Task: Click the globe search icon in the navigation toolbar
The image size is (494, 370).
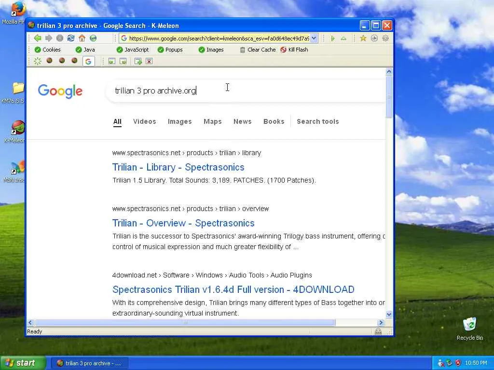Action: (93, 39)
